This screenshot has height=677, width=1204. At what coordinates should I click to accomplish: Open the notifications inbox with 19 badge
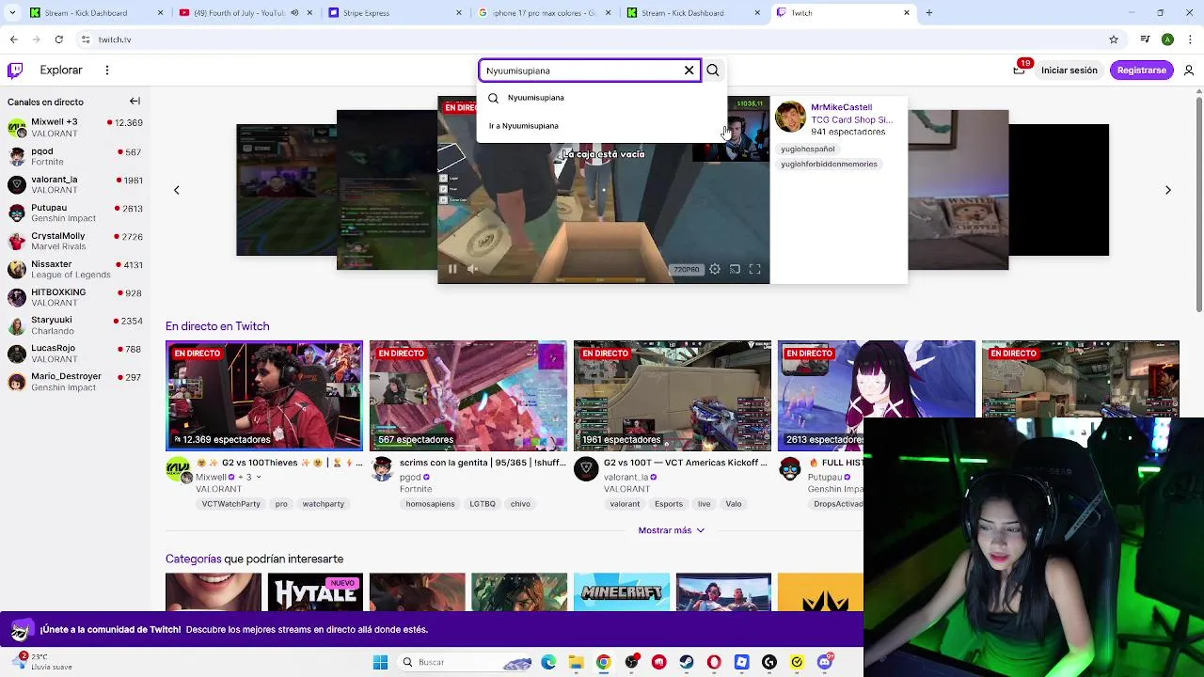pyautogui.click(x=1019, y=70)
